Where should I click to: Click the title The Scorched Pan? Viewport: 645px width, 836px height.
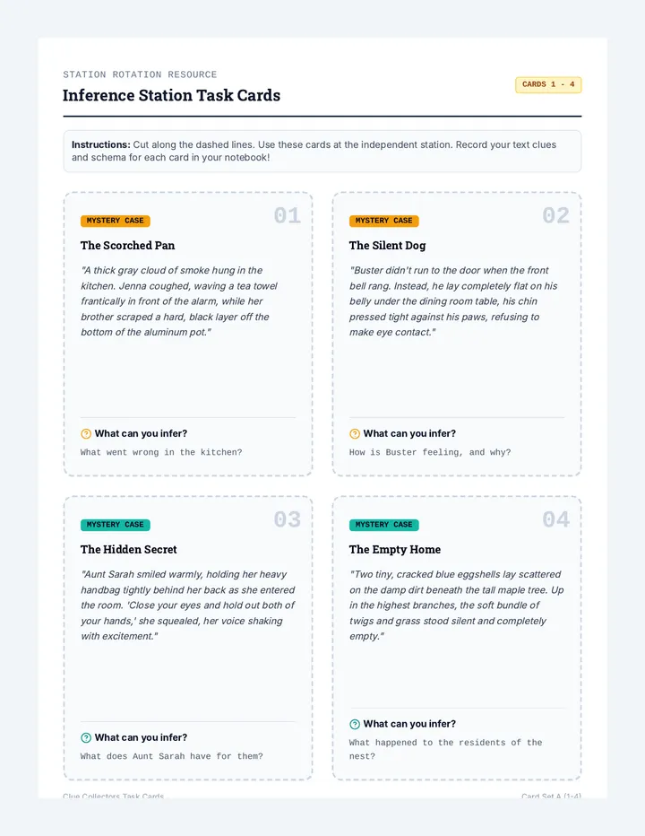pyautogui.click(x=128, y=245)
